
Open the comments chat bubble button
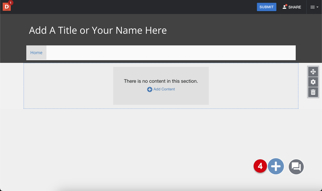[x=296, y=167]
